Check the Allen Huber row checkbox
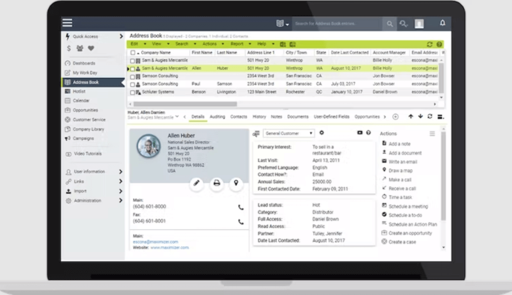This screenshot has height=295, width=512. [x=132, y=69]
